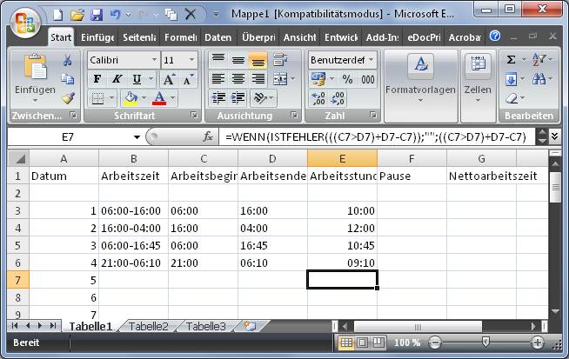
Task: Switch to Normal view in status bar
Action: (346, 342)
